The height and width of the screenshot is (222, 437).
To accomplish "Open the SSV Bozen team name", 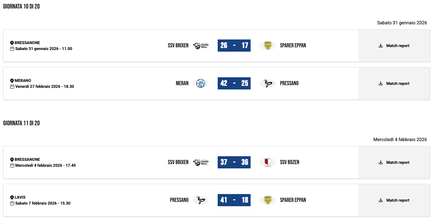I will pyautogui.click(x=289, y=162).
